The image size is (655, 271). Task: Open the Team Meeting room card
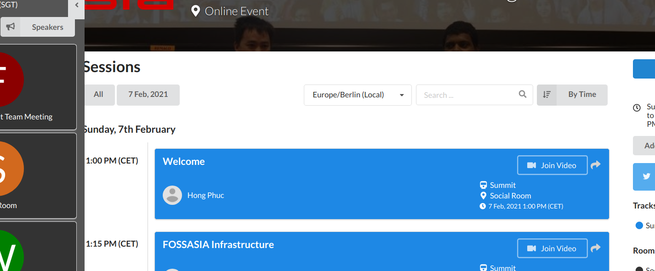click(x=38, y=87)
